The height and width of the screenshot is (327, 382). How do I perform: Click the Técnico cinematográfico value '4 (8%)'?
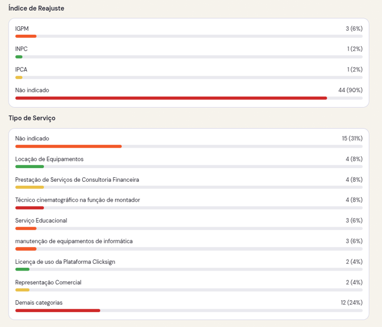[354, 200]
